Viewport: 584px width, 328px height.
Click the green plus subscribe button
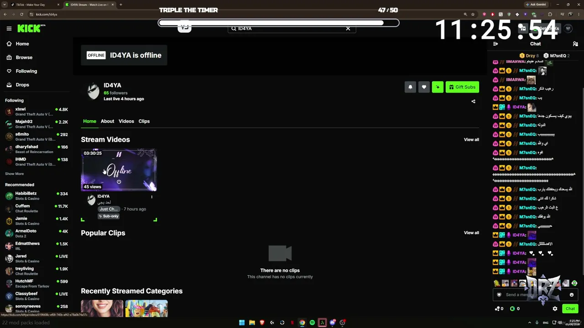click(x=438, y=87)
